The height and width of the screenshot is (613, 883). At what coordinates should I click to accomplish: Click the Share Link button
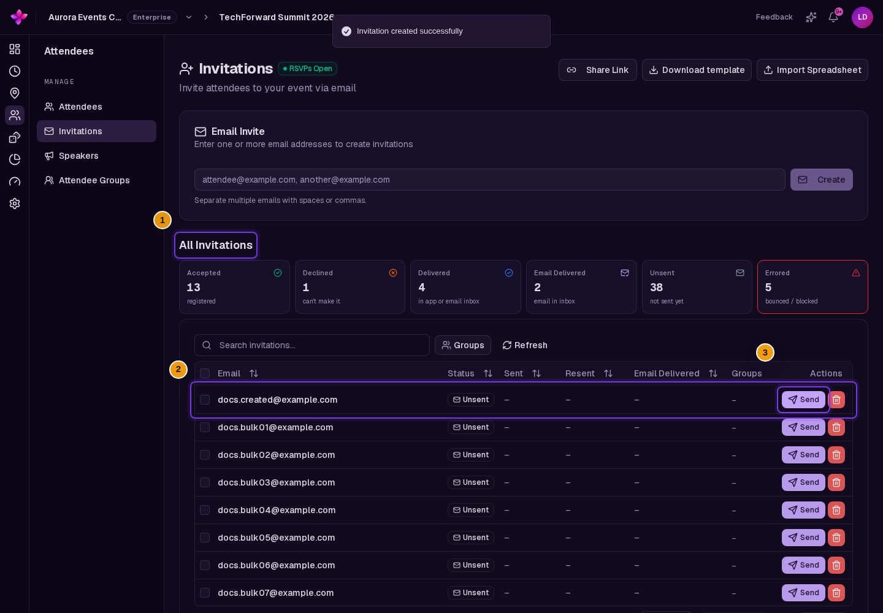tap(597, 70)
